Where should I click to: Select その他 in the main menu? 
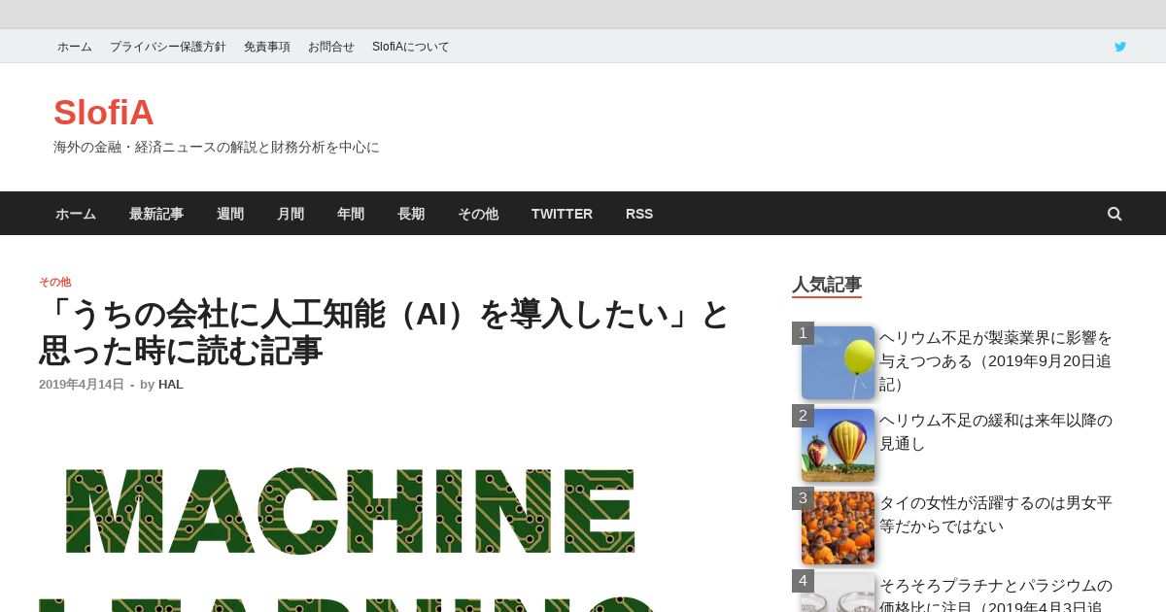click(478, 214)
